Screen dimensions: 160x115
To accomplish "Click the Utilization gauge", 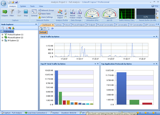I will tap(92, 14).
